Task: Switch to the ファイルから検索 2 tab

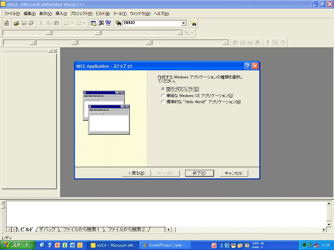Action: [x=126, y=229]
